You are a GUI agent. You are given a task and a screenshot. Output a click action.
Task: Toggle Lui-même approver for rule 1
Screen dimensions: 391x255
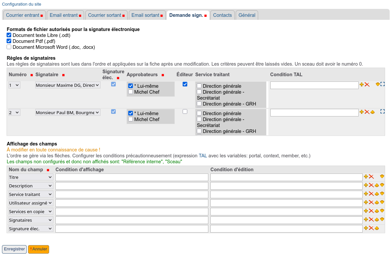coord(131,86)
